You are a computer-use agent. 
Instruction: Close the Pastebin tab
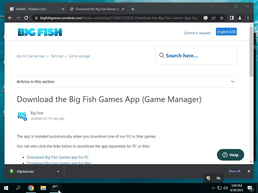coord(63,9)
